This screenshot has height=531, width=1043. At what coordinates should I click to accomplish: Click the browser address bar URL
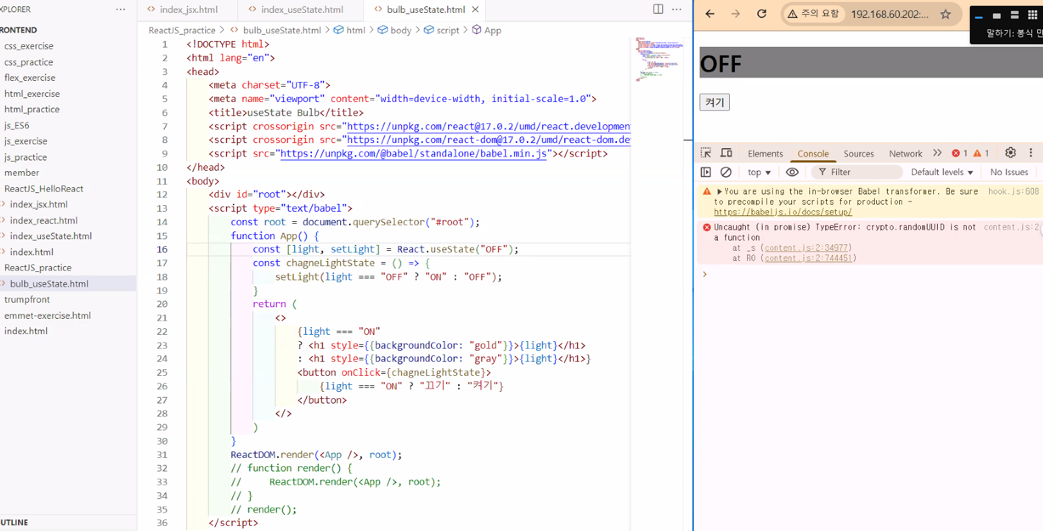(x=890, y=14)
